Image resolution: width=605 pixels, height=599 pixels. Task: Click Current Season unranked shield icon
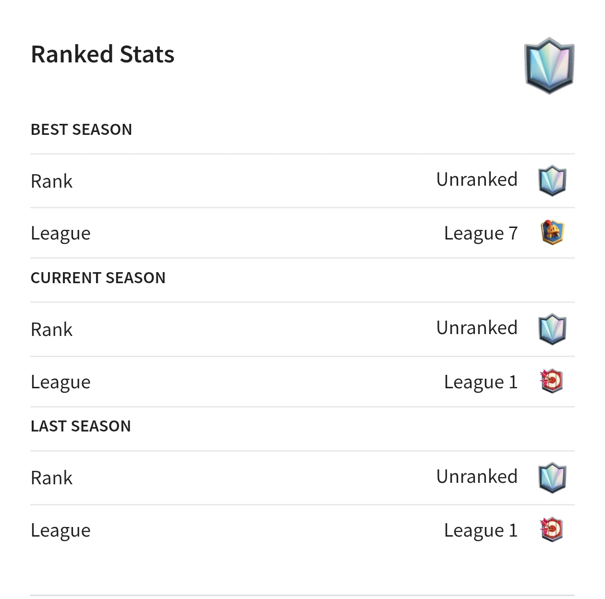552,329
